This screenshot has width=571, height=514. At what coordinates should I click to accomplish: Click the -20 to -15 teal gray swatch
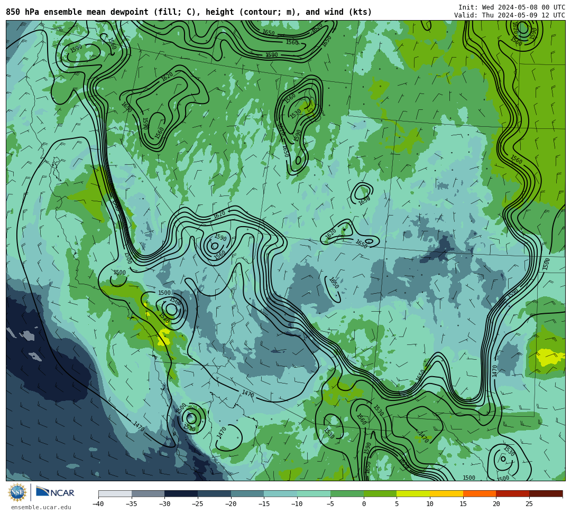[x=247, y=493]
